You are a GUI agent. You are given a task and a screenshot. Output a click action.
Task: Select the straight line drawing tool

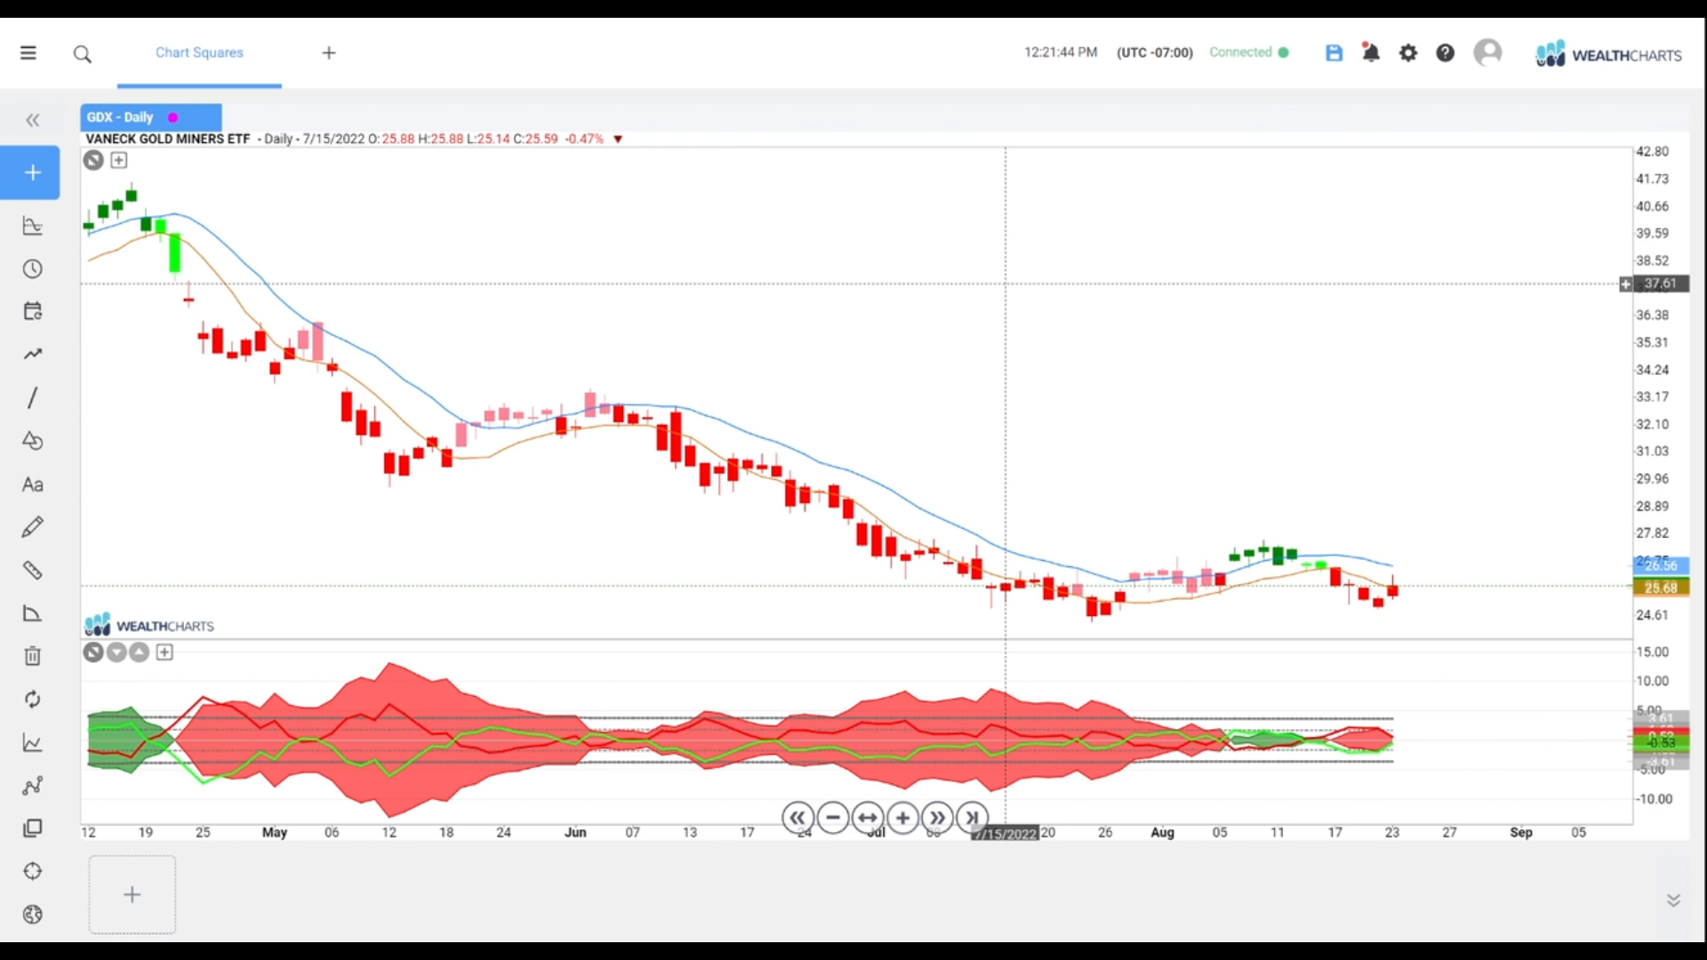pyautogui.click(x=33, y=397)
